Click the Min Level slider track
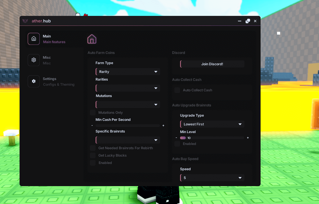Image resolution: width=319 pixels, height=204 pixels. click(x=212, y=138)
